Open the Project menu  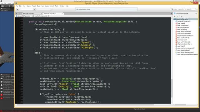click(x=34, y=6)
